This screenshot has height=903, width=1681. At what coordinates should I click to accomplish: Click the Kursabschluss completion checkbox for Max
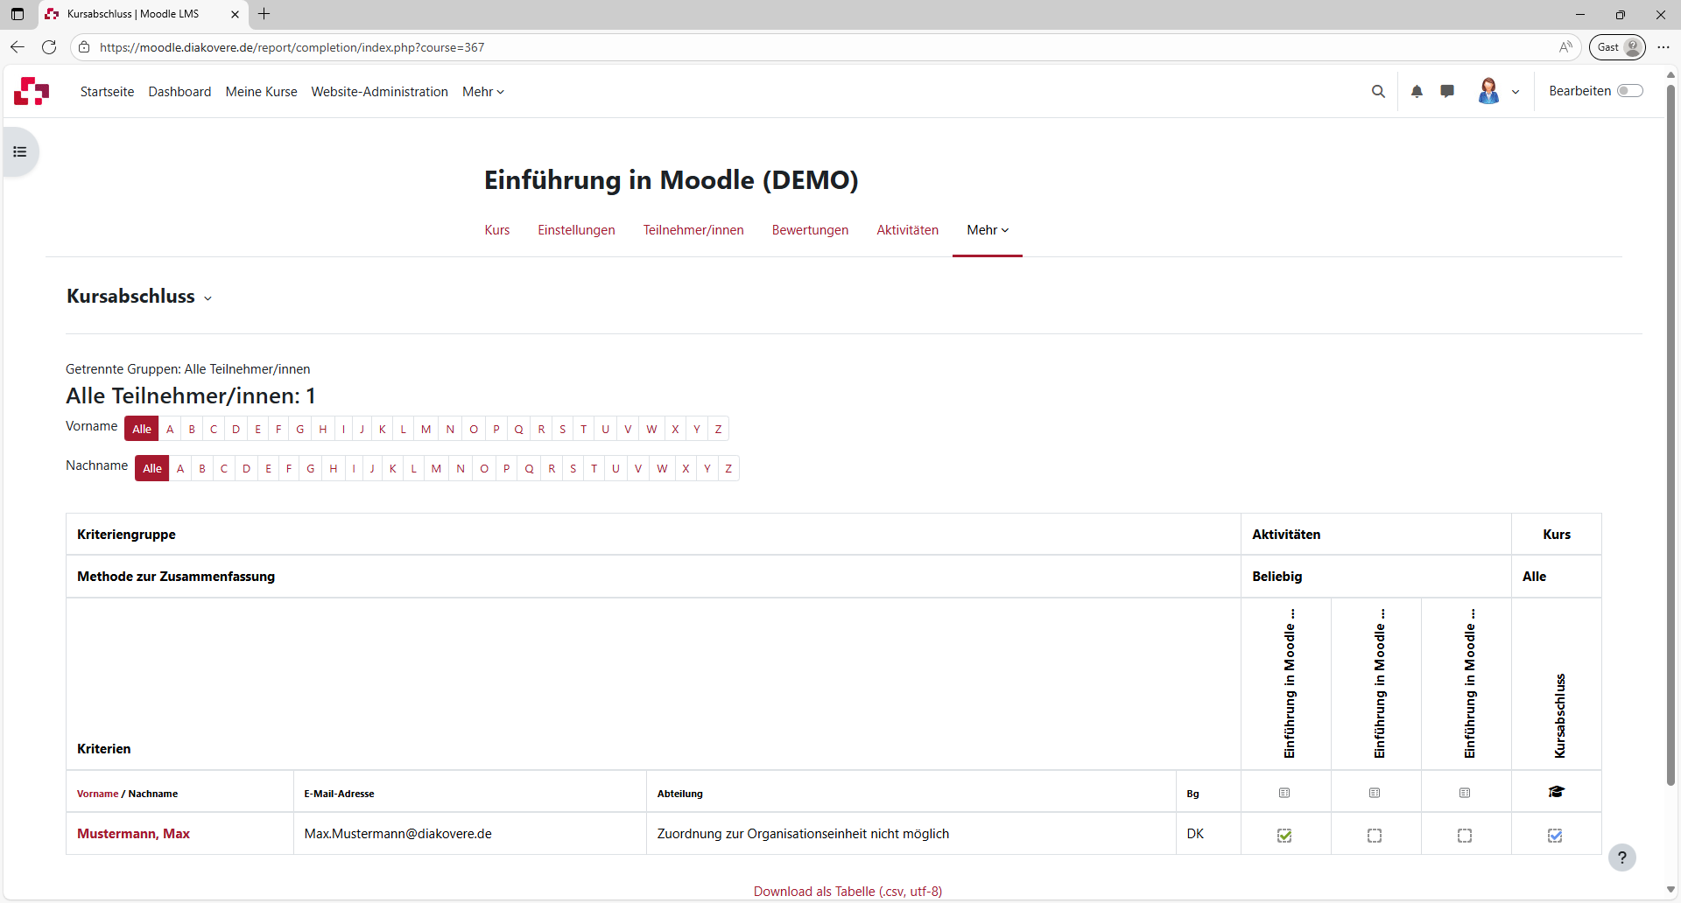coord(1555,835)
